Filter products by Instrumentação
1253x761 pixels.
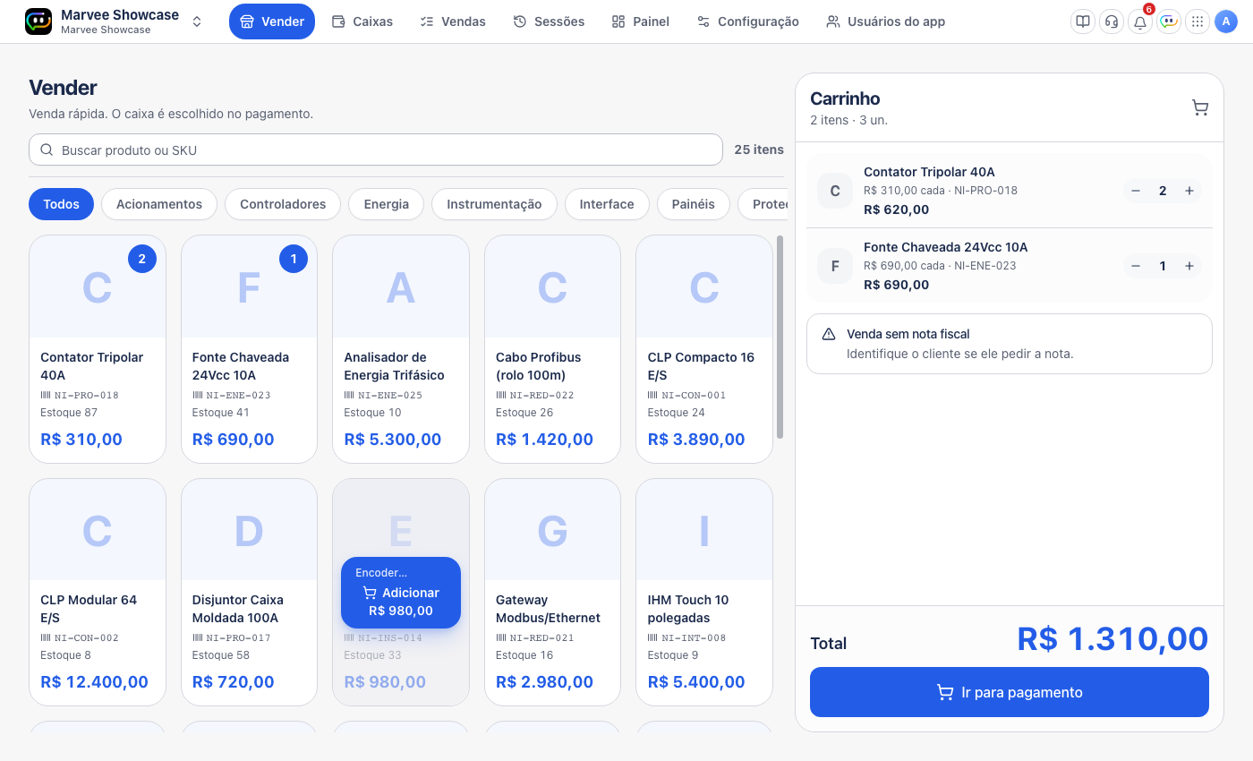coord(494,204)
